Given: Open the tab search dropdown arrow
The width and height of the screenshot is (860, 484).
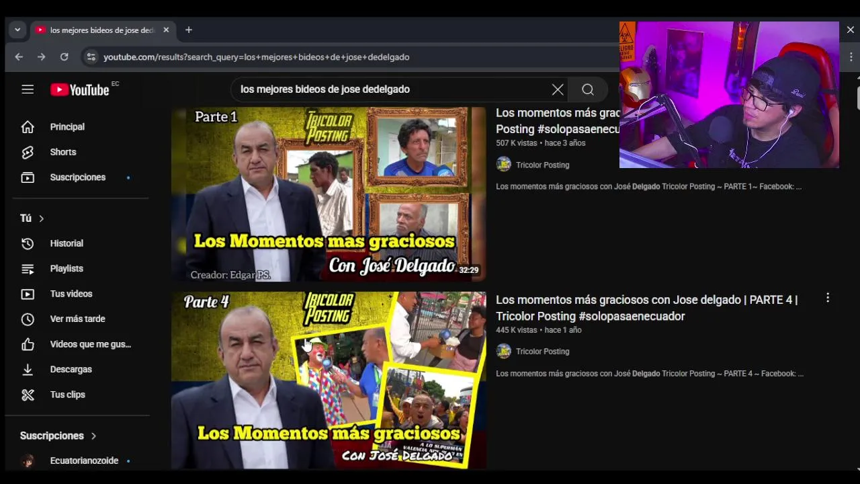Looking at the screenshot, I should (x=17, y=30).
